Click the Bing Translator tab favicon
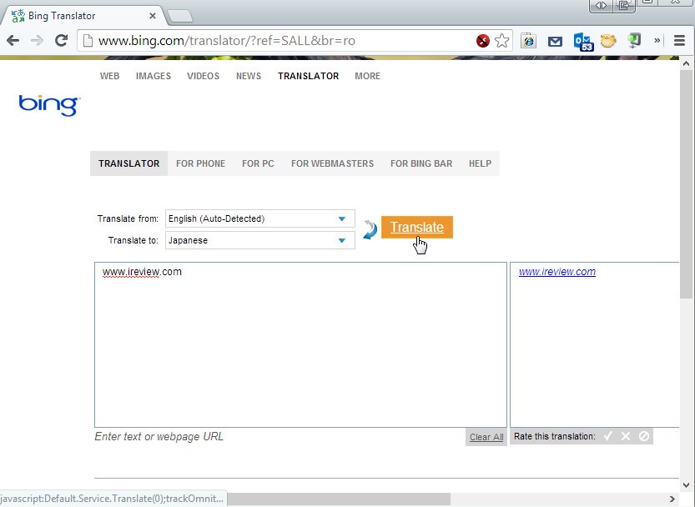695x507 pixels. (x=18, y=16)
